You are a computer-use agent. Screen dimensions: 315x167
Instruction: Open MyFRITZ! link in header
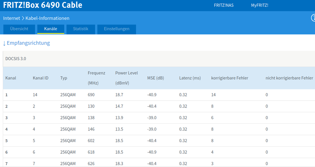[x=260, y=5]
